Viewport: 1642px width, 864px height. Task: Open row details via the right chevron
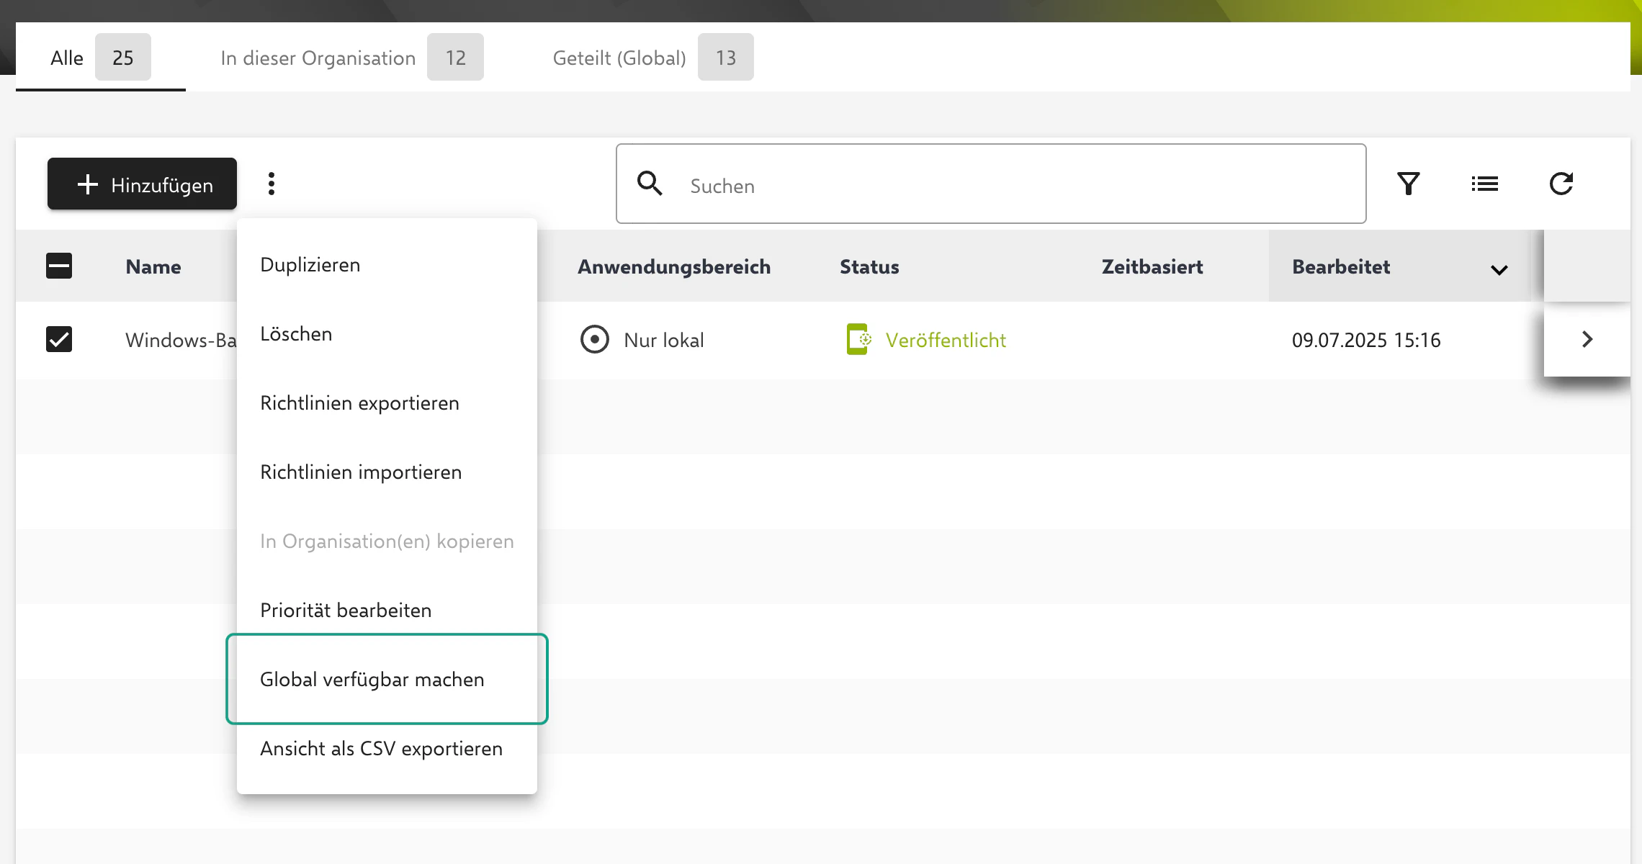1587,339
